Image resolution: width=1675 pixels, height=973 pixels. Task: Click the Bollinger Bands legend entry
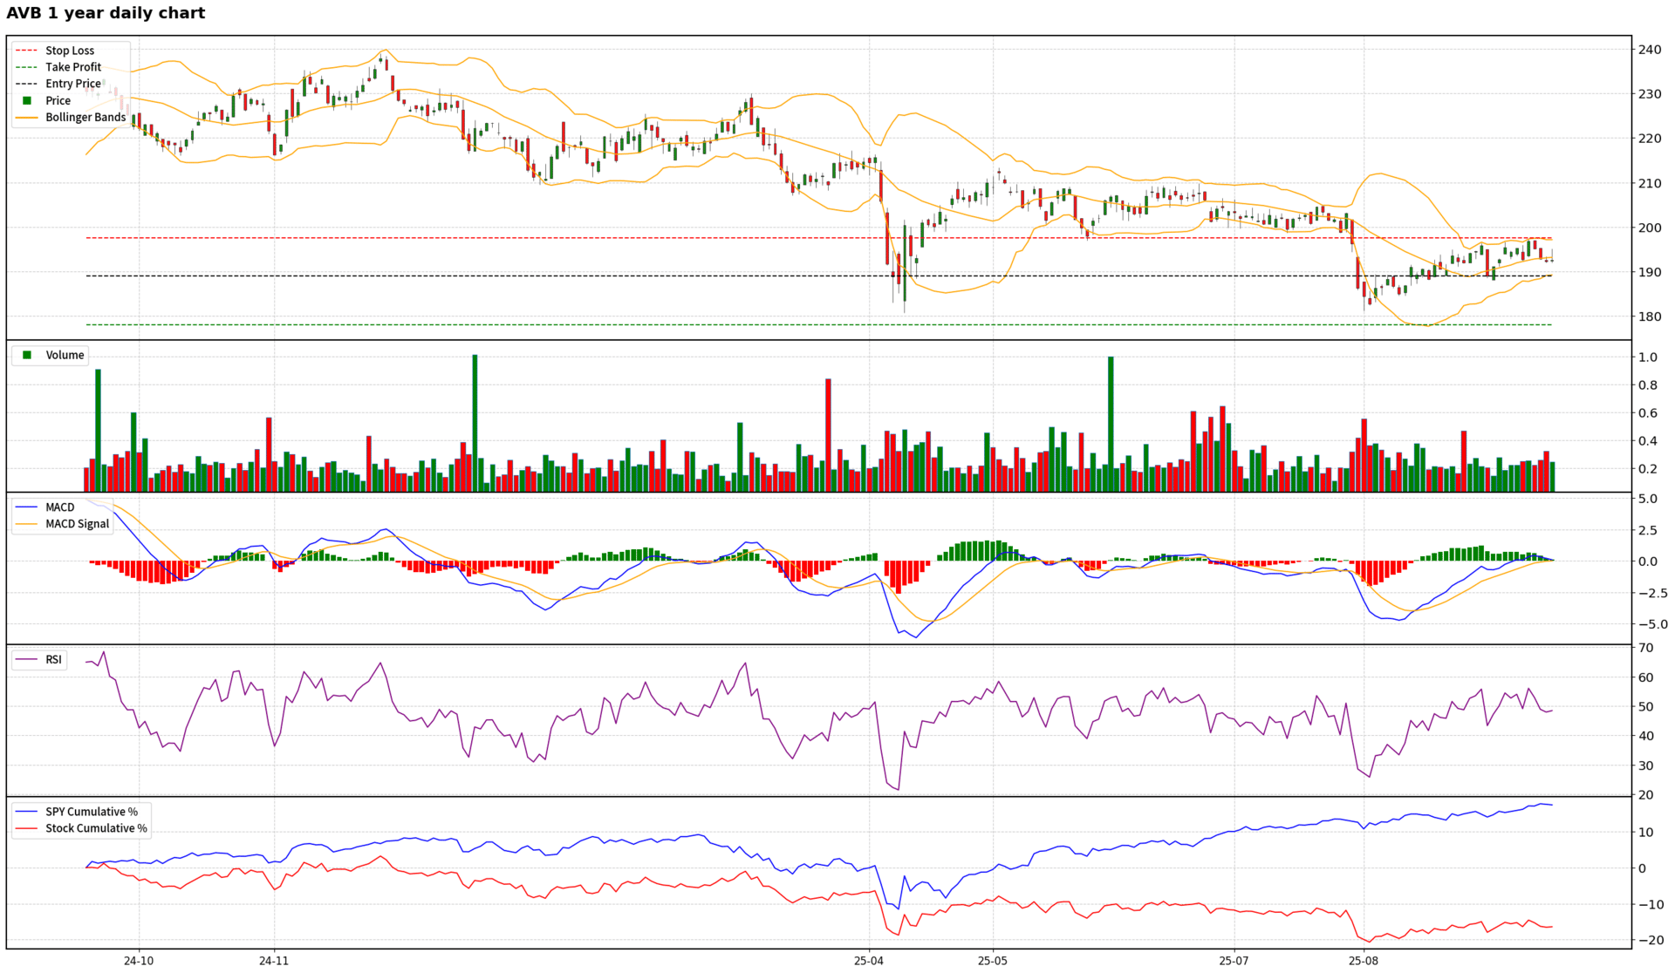click(85, 117)
